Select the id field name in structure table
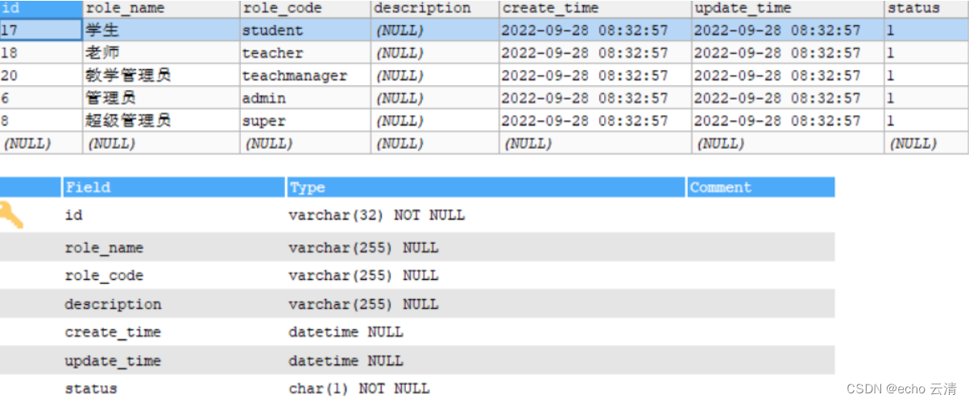The width and height of the screenshot is (969, 403). 73,216
